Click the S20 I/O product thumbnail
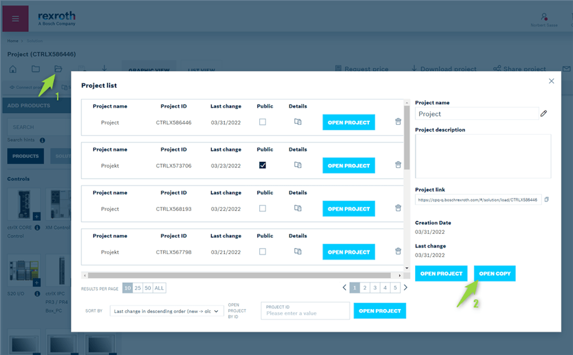Image resolution: width=573 pixels, height=355 pixels. point(24,271)
